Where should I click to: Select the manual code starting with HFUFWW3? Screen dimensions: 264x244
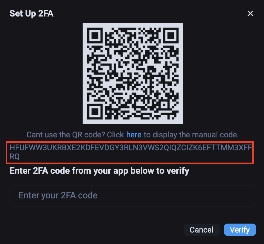pos(131,152)
